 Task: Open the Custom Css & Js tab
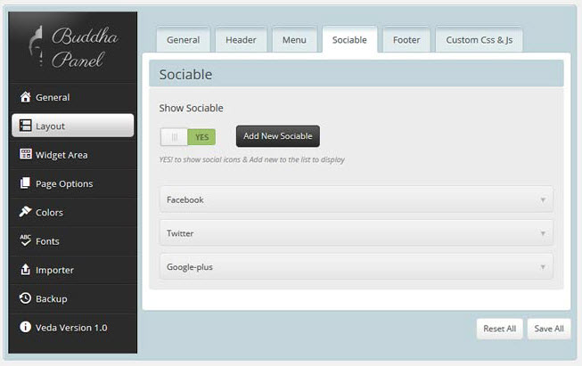pyautogui.click(x=480, y=40)
